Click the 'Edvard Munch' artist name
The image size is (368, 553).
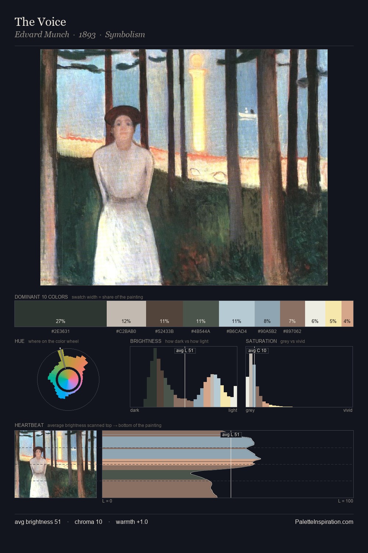coord(42,35)
